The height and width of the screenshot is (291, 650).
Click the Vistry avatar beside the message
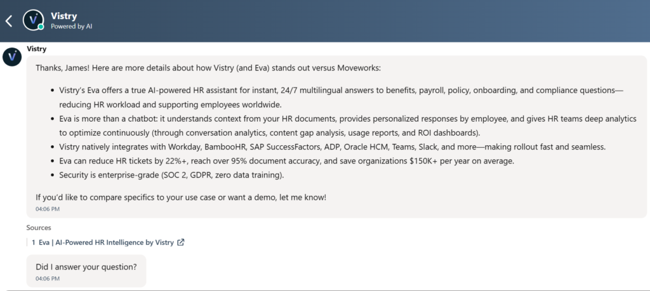[x=13, y=57]
